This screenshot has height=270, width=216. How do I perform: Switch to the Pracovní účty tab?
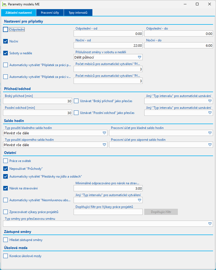pyautogui.click(x=50, y=13)
